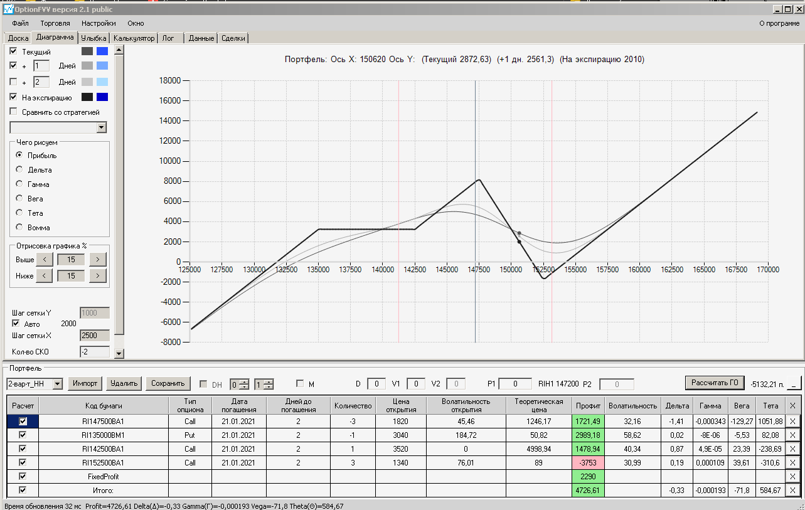Click the Импорт button
This screenshot has width=805, height=510.
point(85,383)
